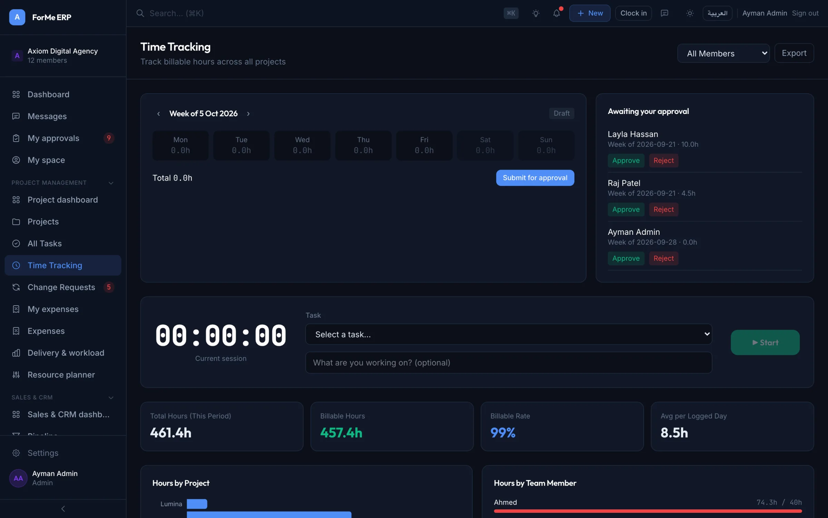Click Submit for approval
828x518 pixels.
point(535,178)
